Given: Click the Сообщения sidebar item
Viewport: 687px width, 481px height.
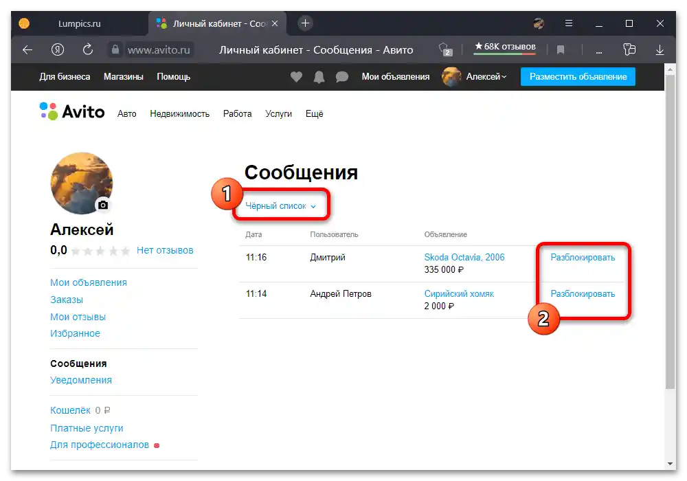Looking at the screenshot, I should coord(78,363).
